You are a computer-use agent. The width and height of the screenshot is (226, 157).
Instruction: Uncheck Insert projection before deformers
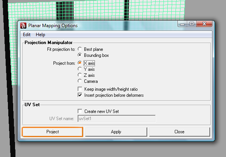[x=80, y=95]
